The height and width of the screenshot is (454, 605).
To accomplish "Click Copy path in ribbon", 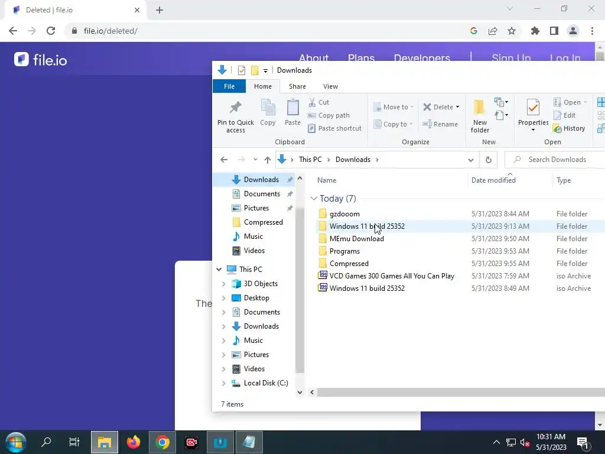I will click(328, 115).
